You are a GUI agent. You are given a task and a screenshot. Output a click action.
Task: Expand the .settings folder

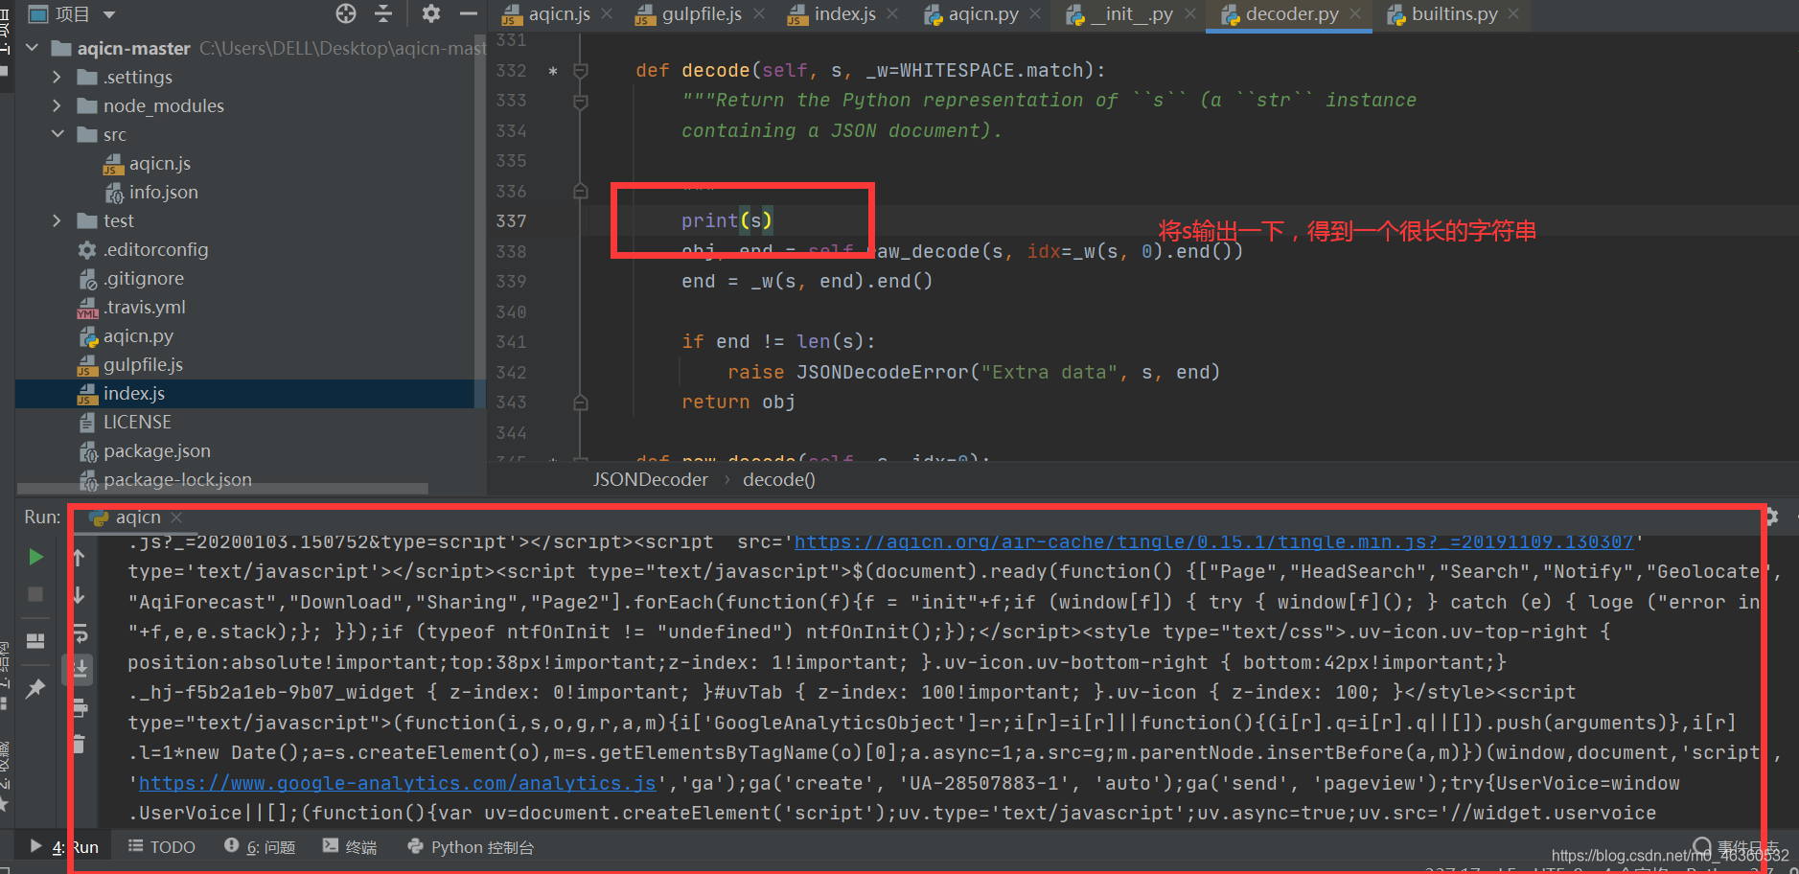coord(57,77)
